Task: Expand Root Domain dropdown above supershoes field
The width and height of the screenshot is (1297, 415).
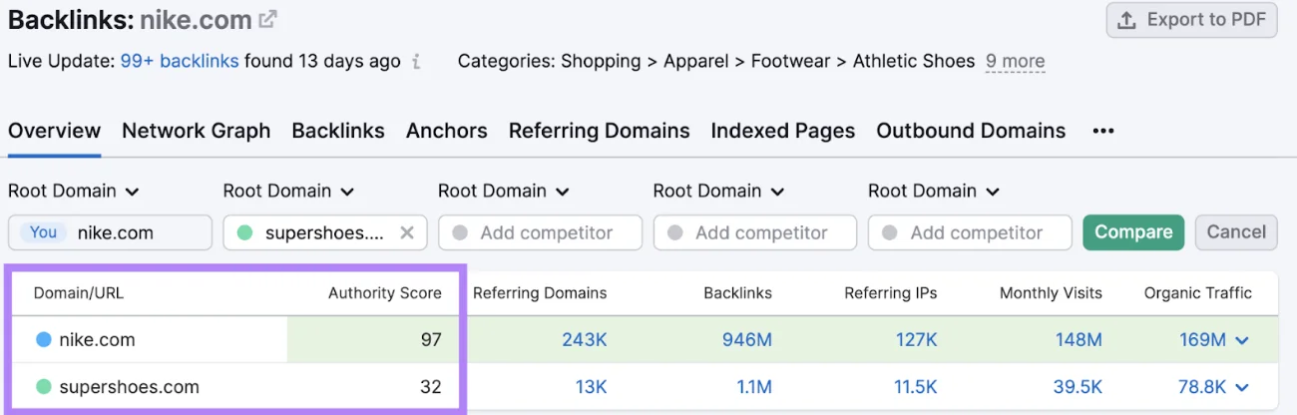Action: click(289, 191)
